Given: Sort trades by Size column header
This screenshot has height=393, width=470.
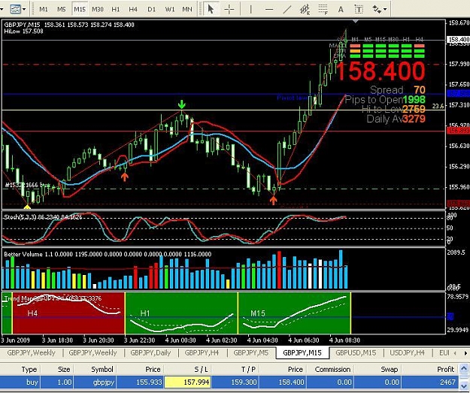Looking at the screenshot, I should (x=57, y=370).
